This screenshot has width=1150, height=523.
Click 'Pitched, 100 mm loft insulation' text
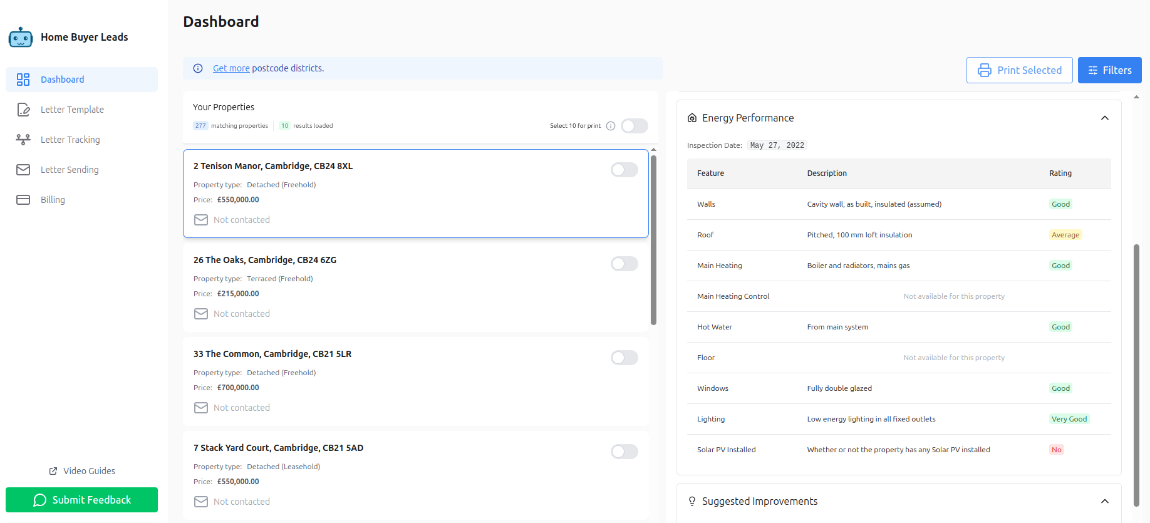[x=859, y=235]
